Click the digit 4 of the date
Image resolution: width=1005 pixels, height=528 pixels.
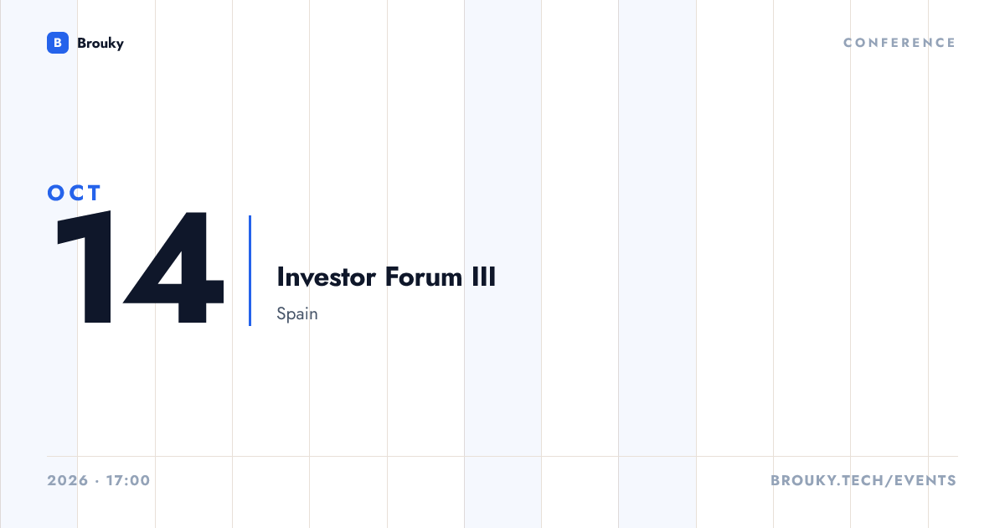pyautogui.click(x=174, y=269)
